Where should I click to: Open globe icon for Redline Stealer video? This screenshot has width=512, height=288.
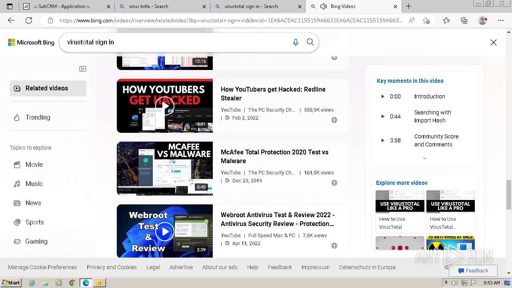tap(334, 120)
